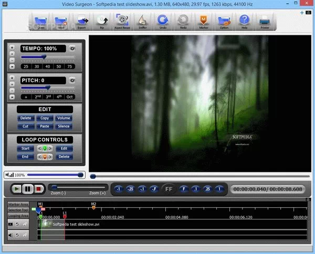This screenshot has width=315, height=254.
Task: Click the loop Start button
Action: click(25, 149)
